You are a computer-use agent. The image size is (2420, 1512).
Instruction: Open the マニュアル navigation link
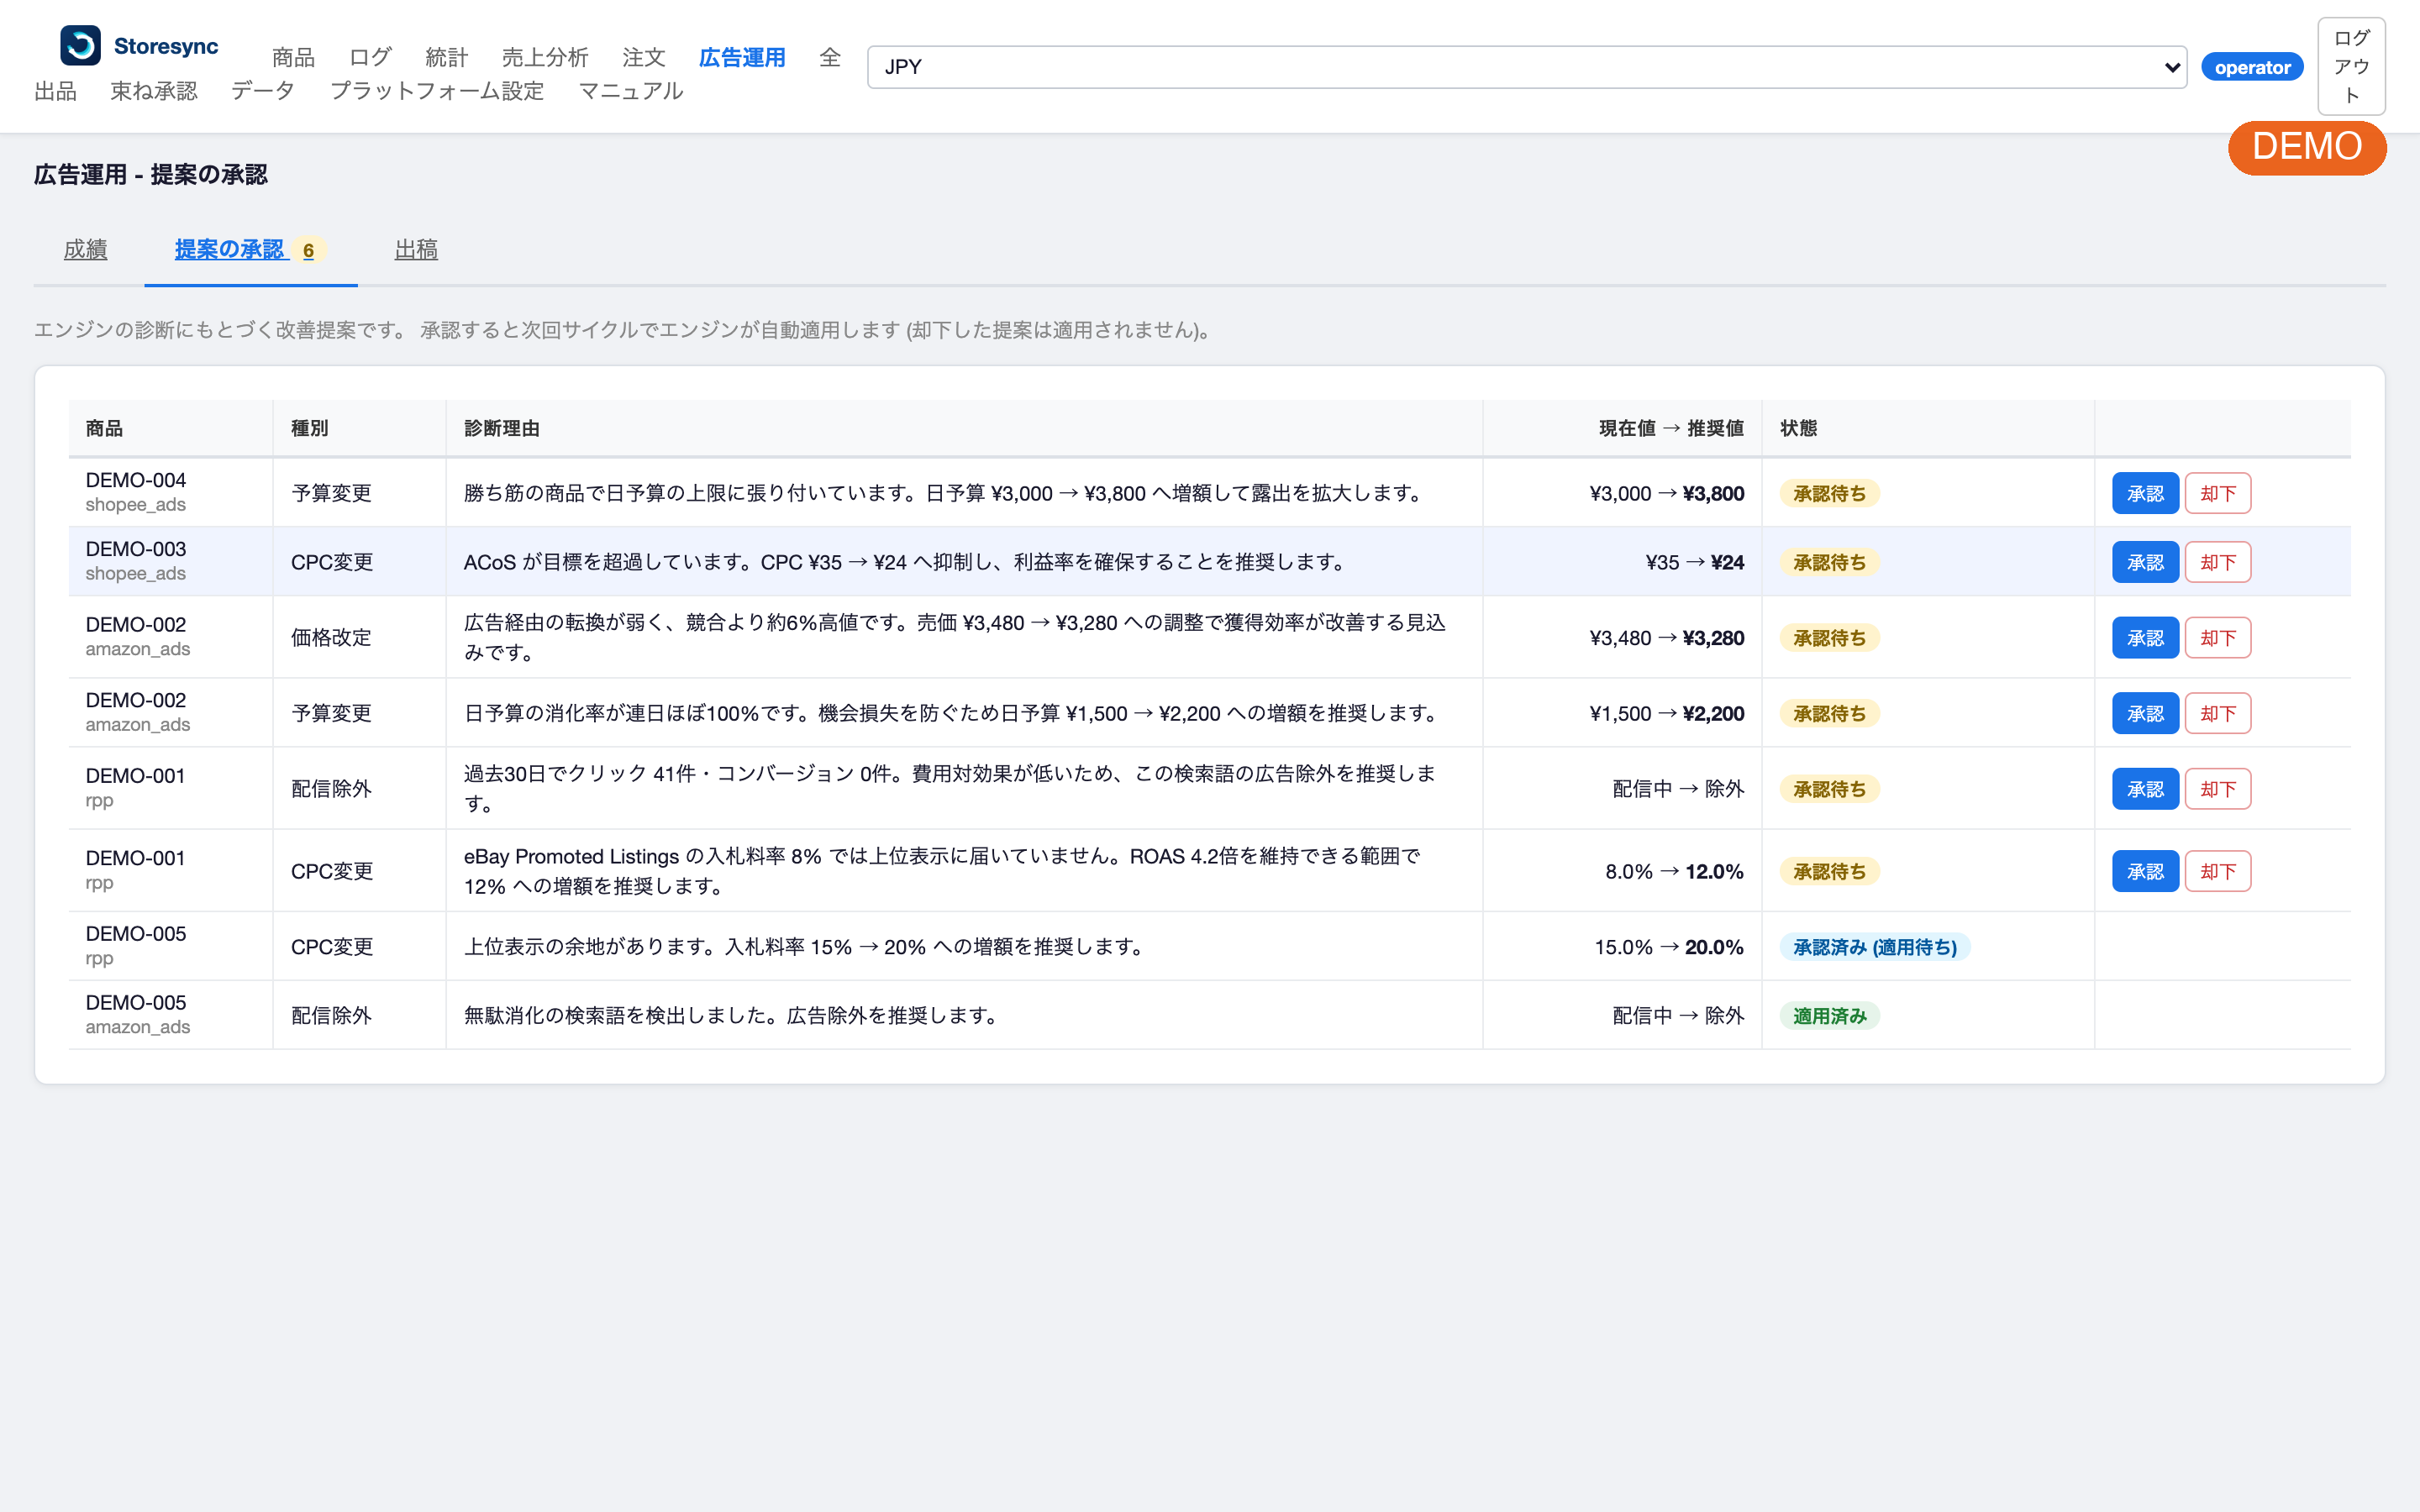tap(631, 91)
